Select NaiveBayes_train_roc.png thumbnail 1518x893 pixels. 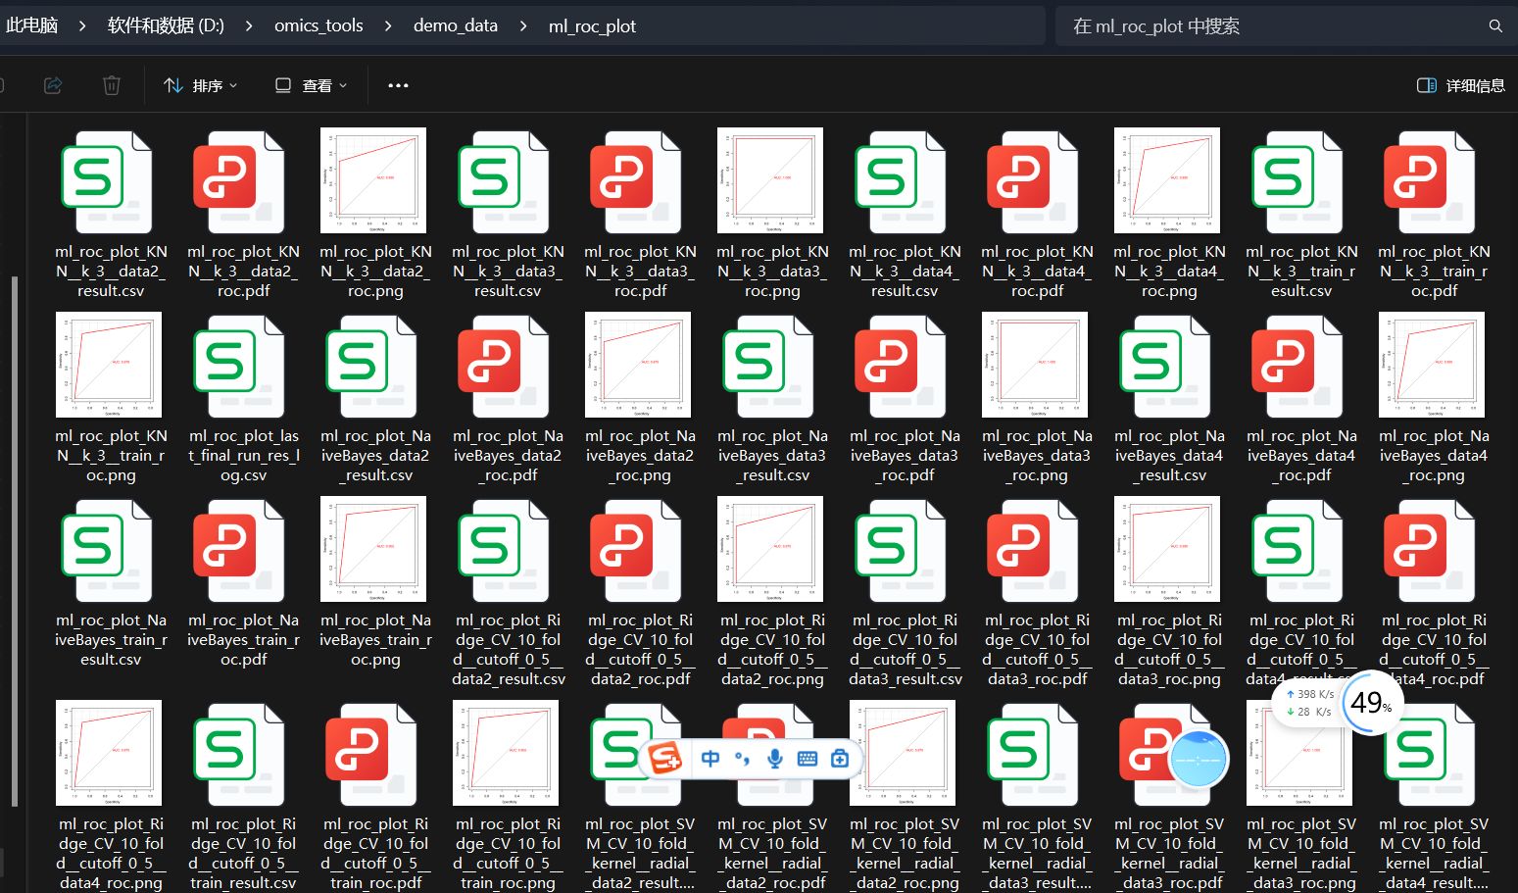point(373,549)
